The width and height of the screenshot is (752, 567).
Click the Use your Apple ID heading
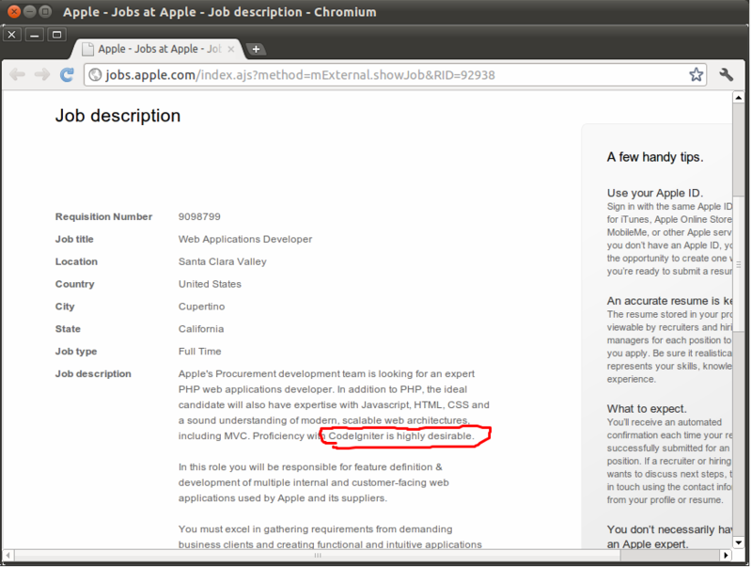[655, 193]
